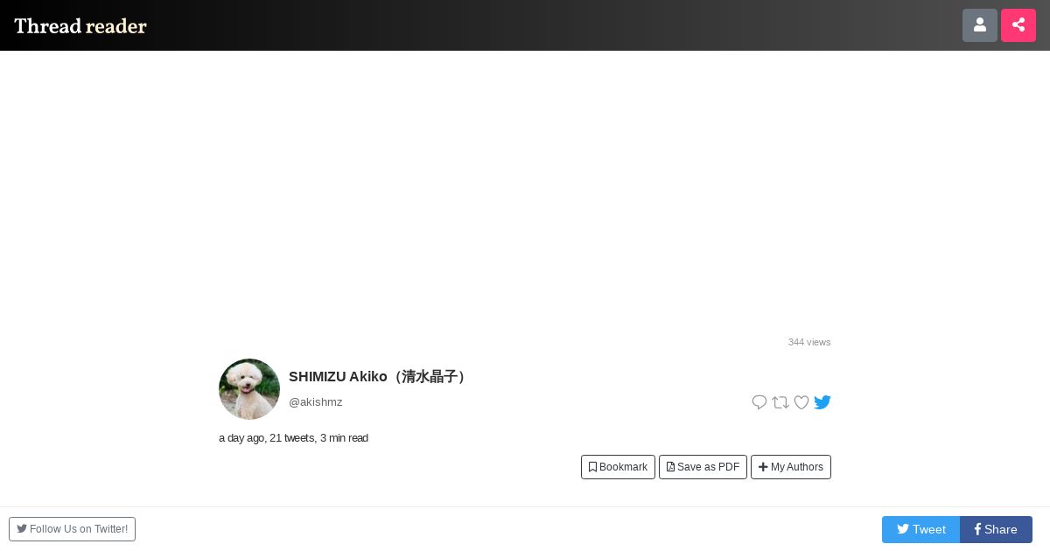Click the reply speech bubble icon
Screen dimensions: 1050x551
pos(759,402)
